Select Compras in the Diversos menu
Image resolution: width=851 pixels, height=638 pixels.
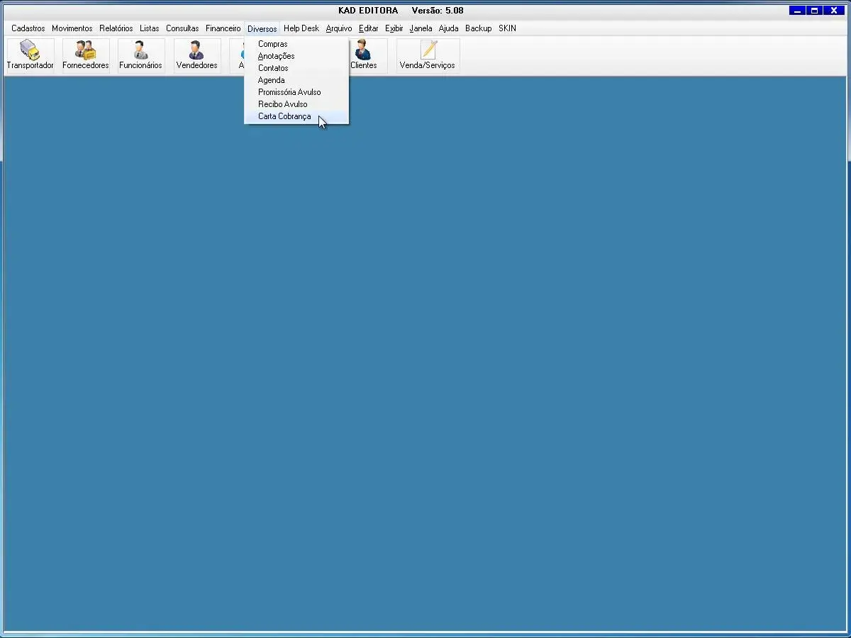pos(273,44)
